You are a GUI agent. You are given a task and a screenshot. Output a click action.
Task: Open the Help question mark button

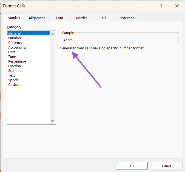tap(161, 6)
